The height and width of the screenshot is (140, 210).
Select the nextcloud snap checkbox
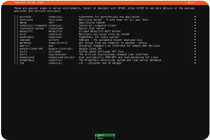click(x=16, y=20)
